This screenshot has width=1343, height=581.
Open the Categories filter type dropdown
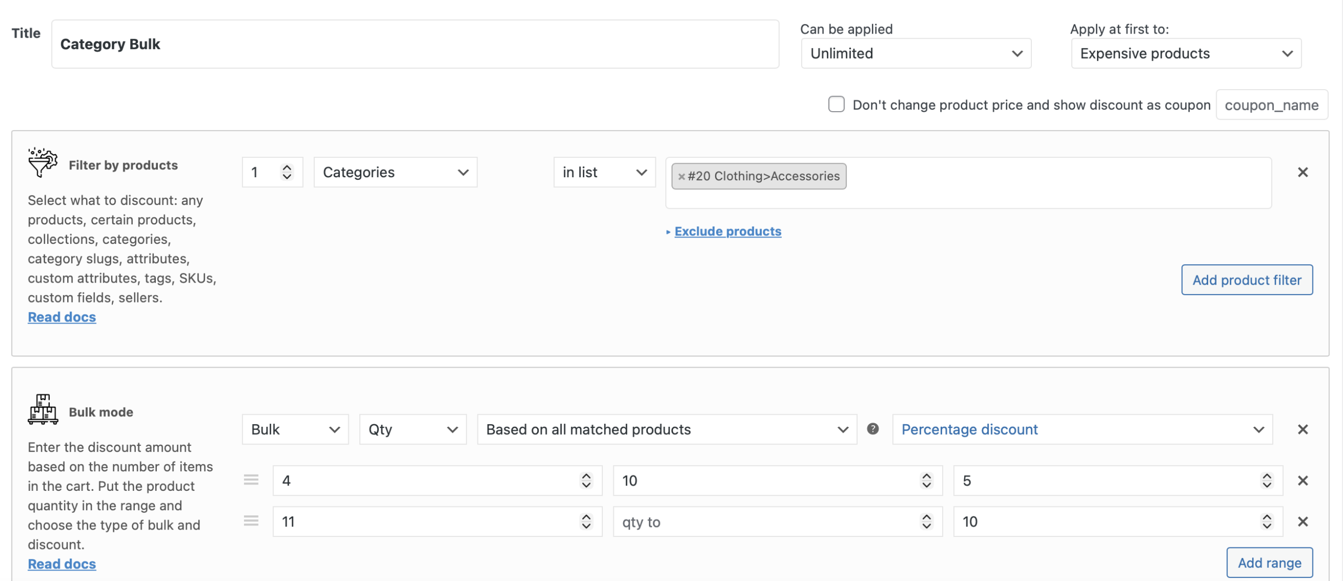pos(395,173)
